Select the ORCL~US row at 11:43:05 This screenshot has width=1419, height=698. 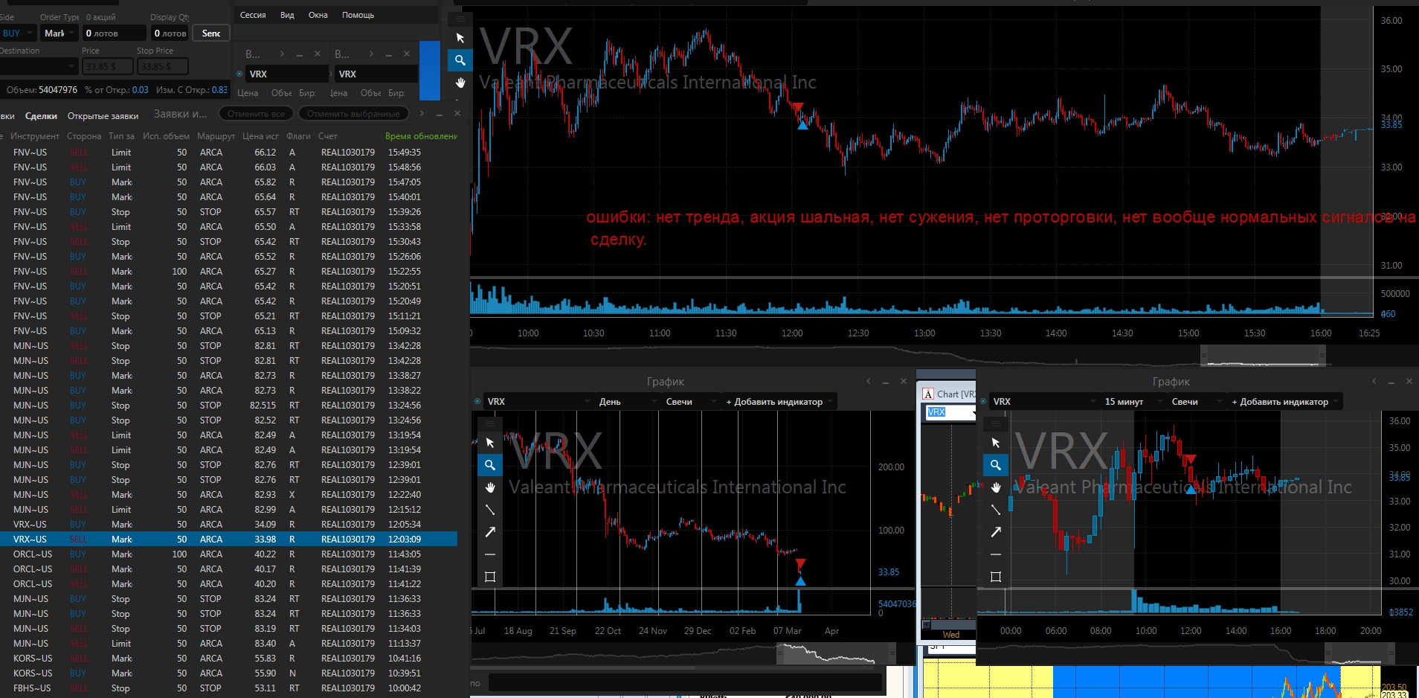(x=228, y=554)
